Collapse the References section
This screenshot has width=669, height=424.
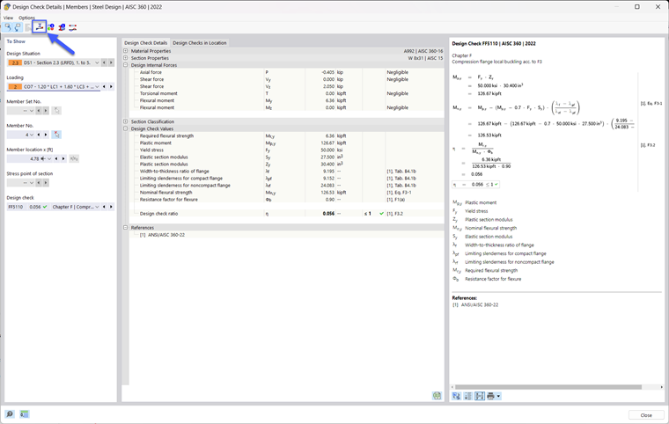pos(125,228)
